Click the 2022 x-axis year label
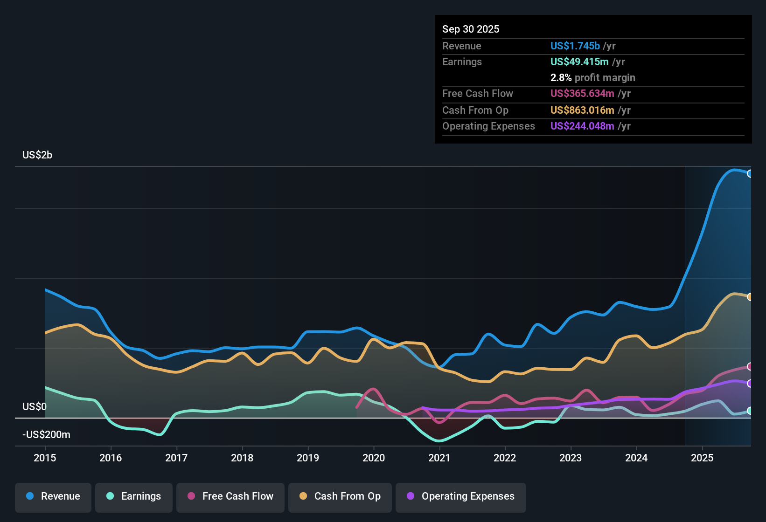 tap(505, 458)
